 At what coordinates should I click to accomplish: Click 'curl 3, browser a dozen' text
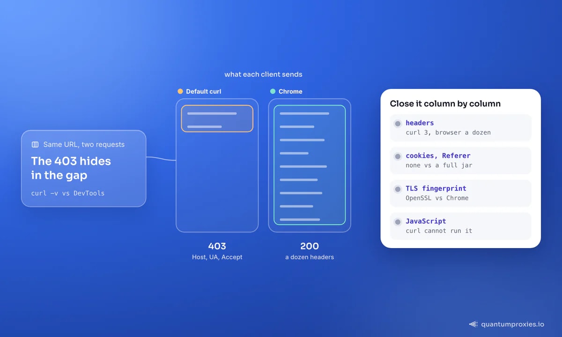pos(448,132)
